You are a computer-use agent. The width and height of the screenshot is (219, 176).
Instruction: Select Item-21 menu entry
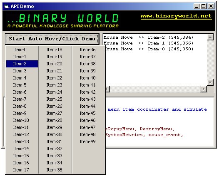click(x=55, y=71)
